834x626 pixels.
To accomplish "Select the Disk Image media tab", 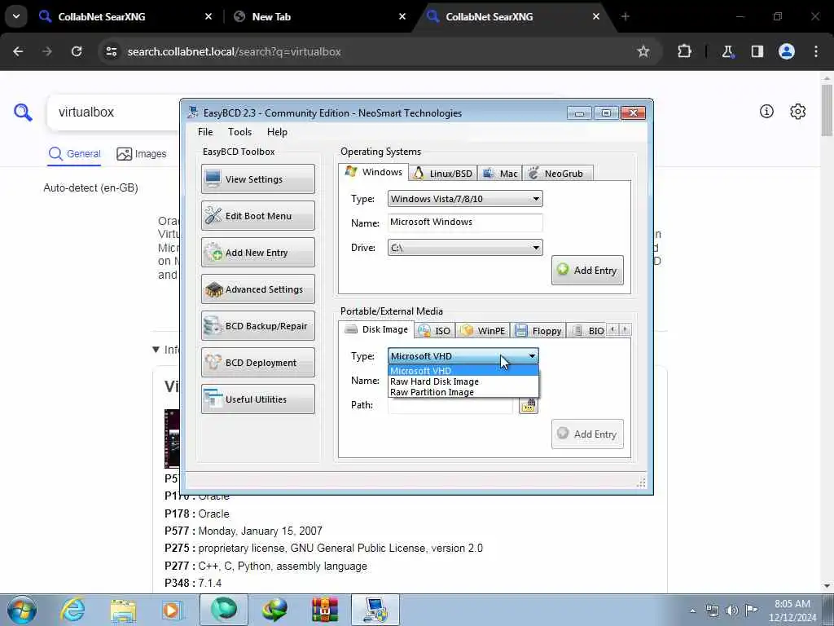I will (376, 329).
